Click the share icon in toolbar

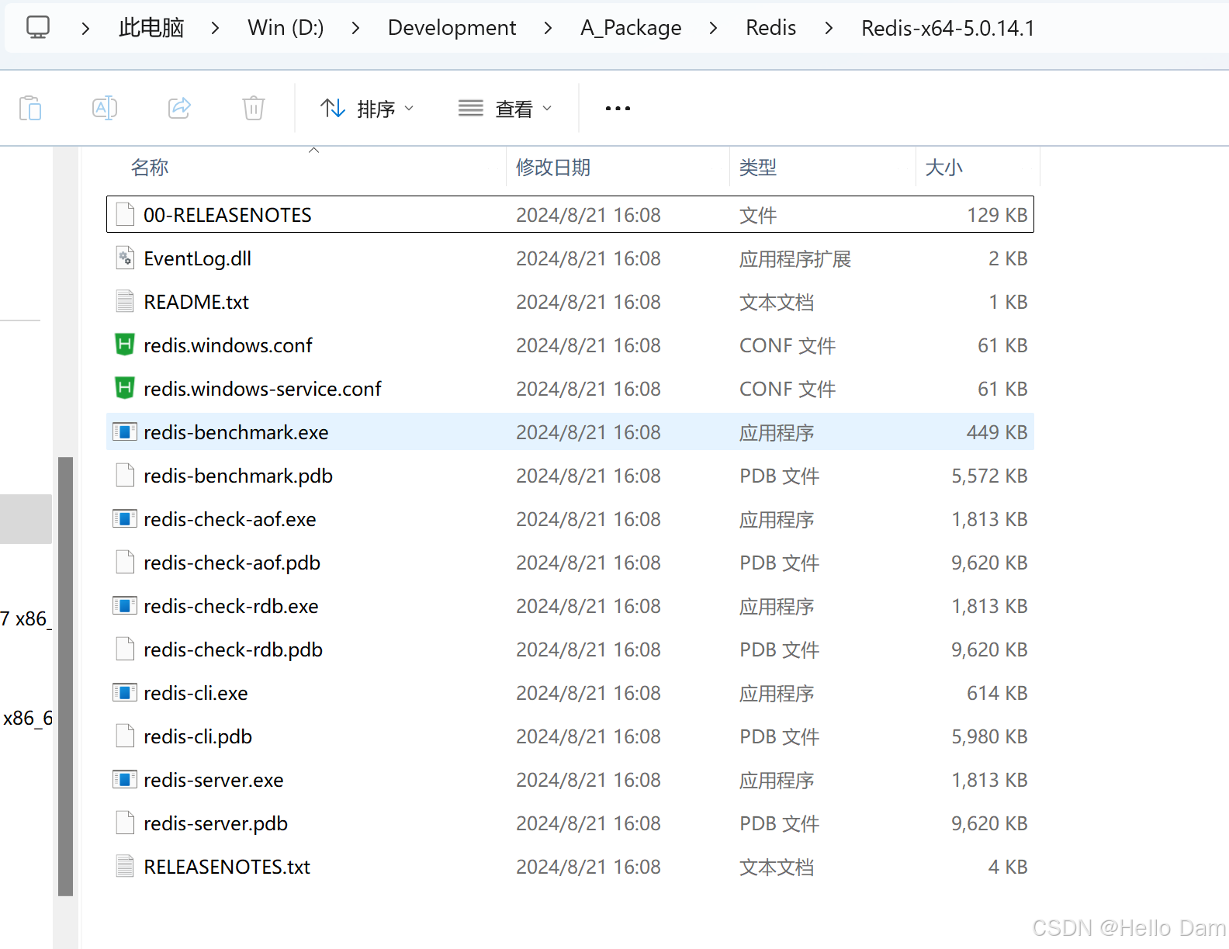click(179, 108)
